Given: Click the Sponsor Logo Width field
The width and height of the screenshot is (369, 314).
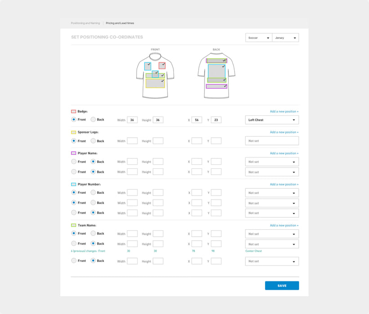Looking at the screenshot, I should pyautogui.click(x=132, y=141).
